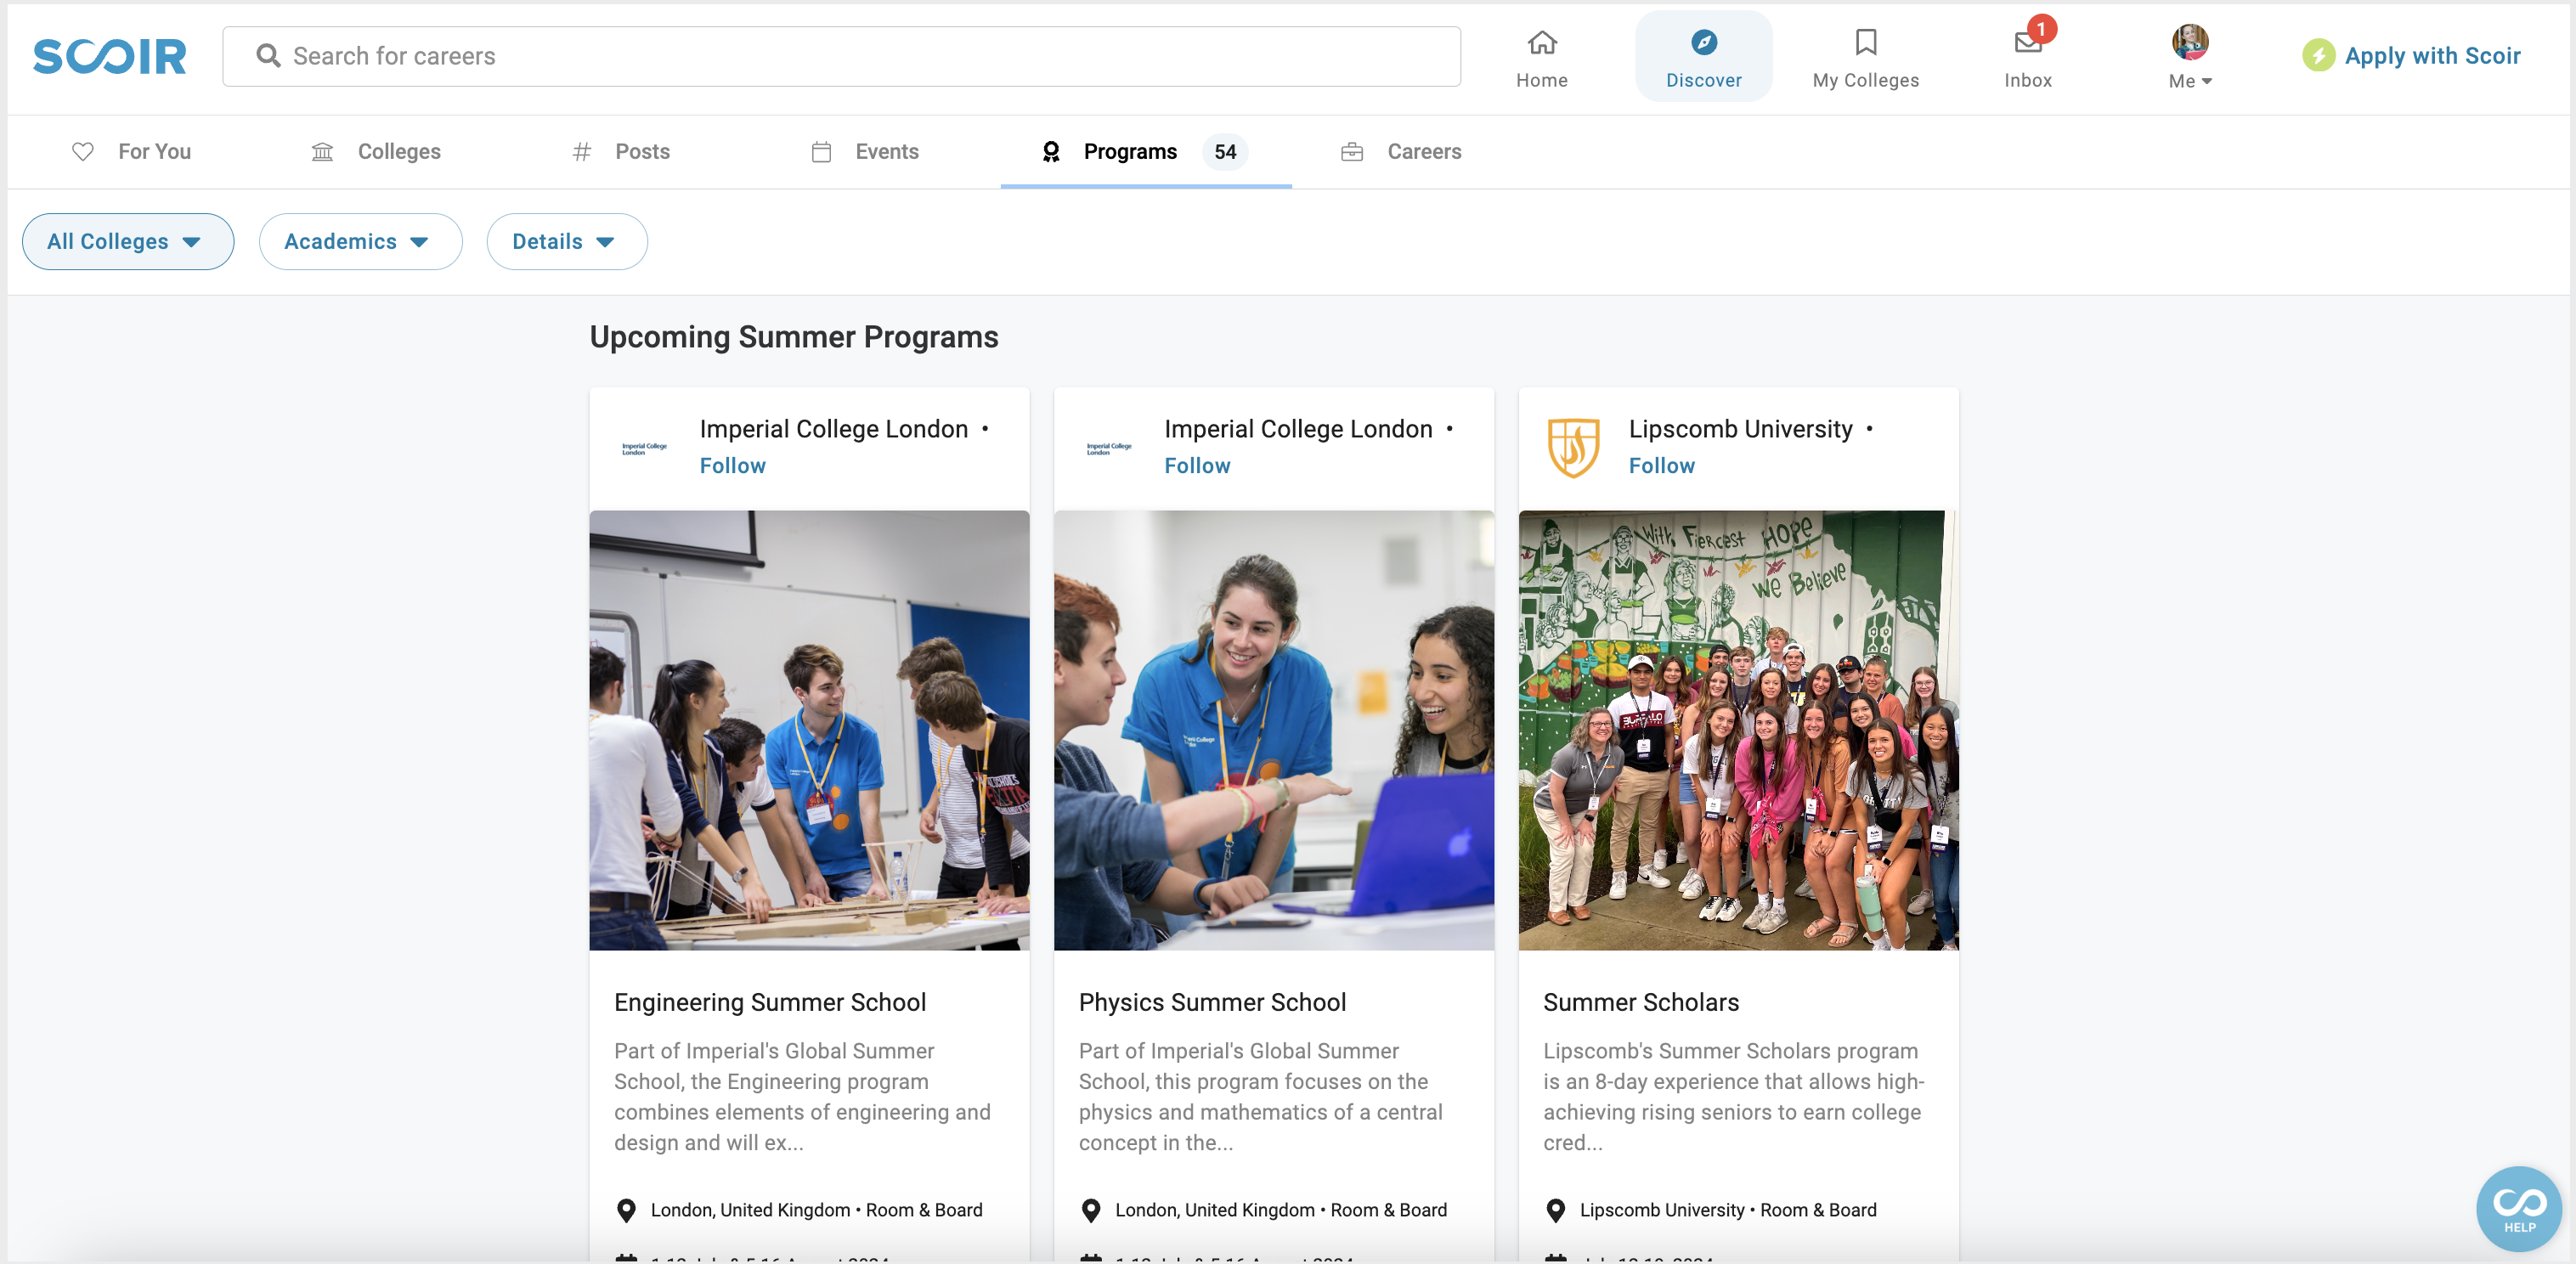This screenshot has height=1264, width=2576.
Task: Click the Upcoming Summer Programs heading
Action: (x=793, y=337)
